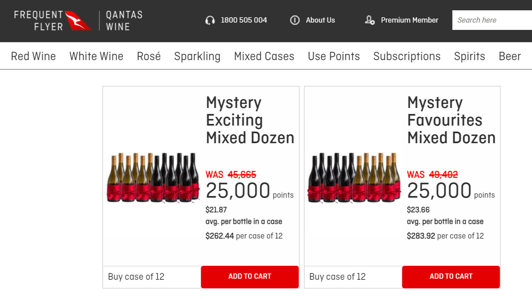The width and height of the screenshot is (532, 299).
Task: Add Mystery Favourites Mixed Dozen to cart
Action: [x=451, y=276]
